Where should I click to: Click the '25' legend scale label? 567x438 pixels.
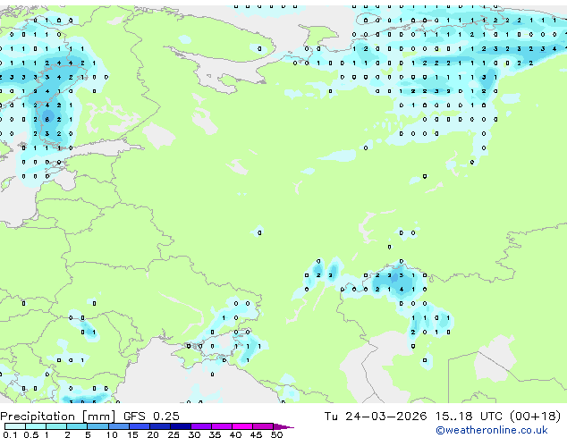point(173,434)
